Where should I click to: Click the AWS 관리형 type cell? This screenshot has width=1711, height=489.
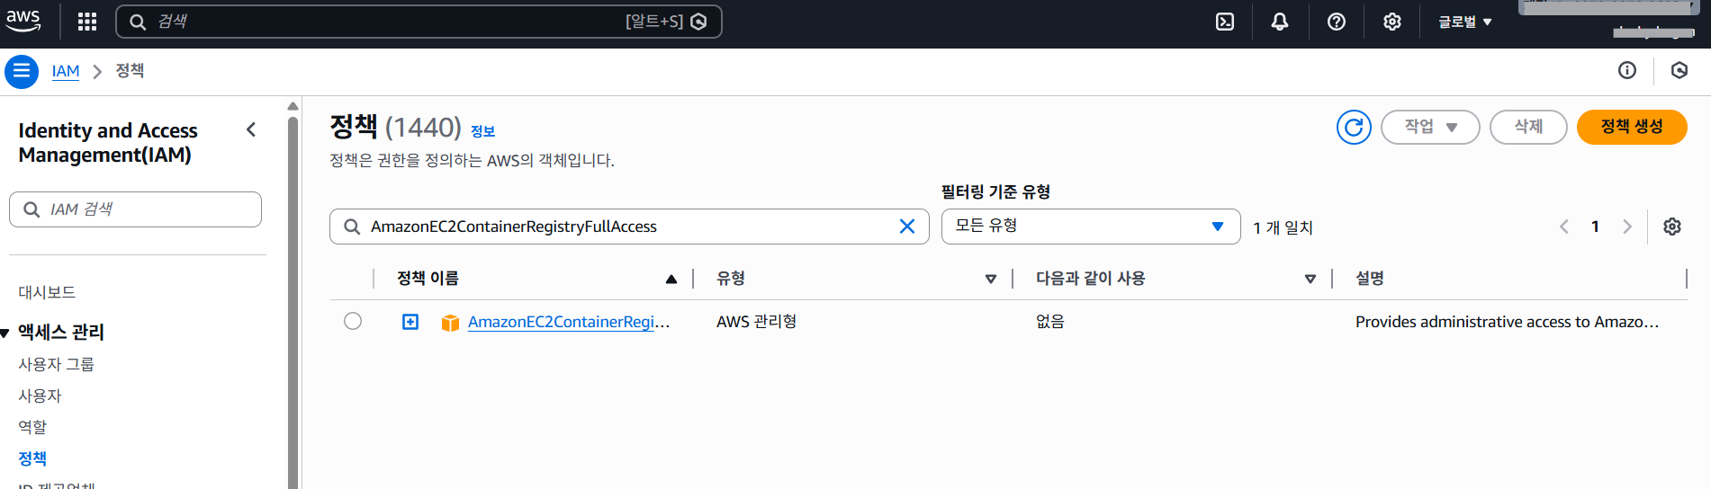756,322
